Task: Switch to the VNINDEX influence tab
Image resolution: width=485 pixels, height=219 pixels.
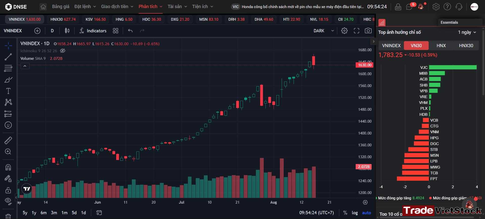Action: [391, 46]
